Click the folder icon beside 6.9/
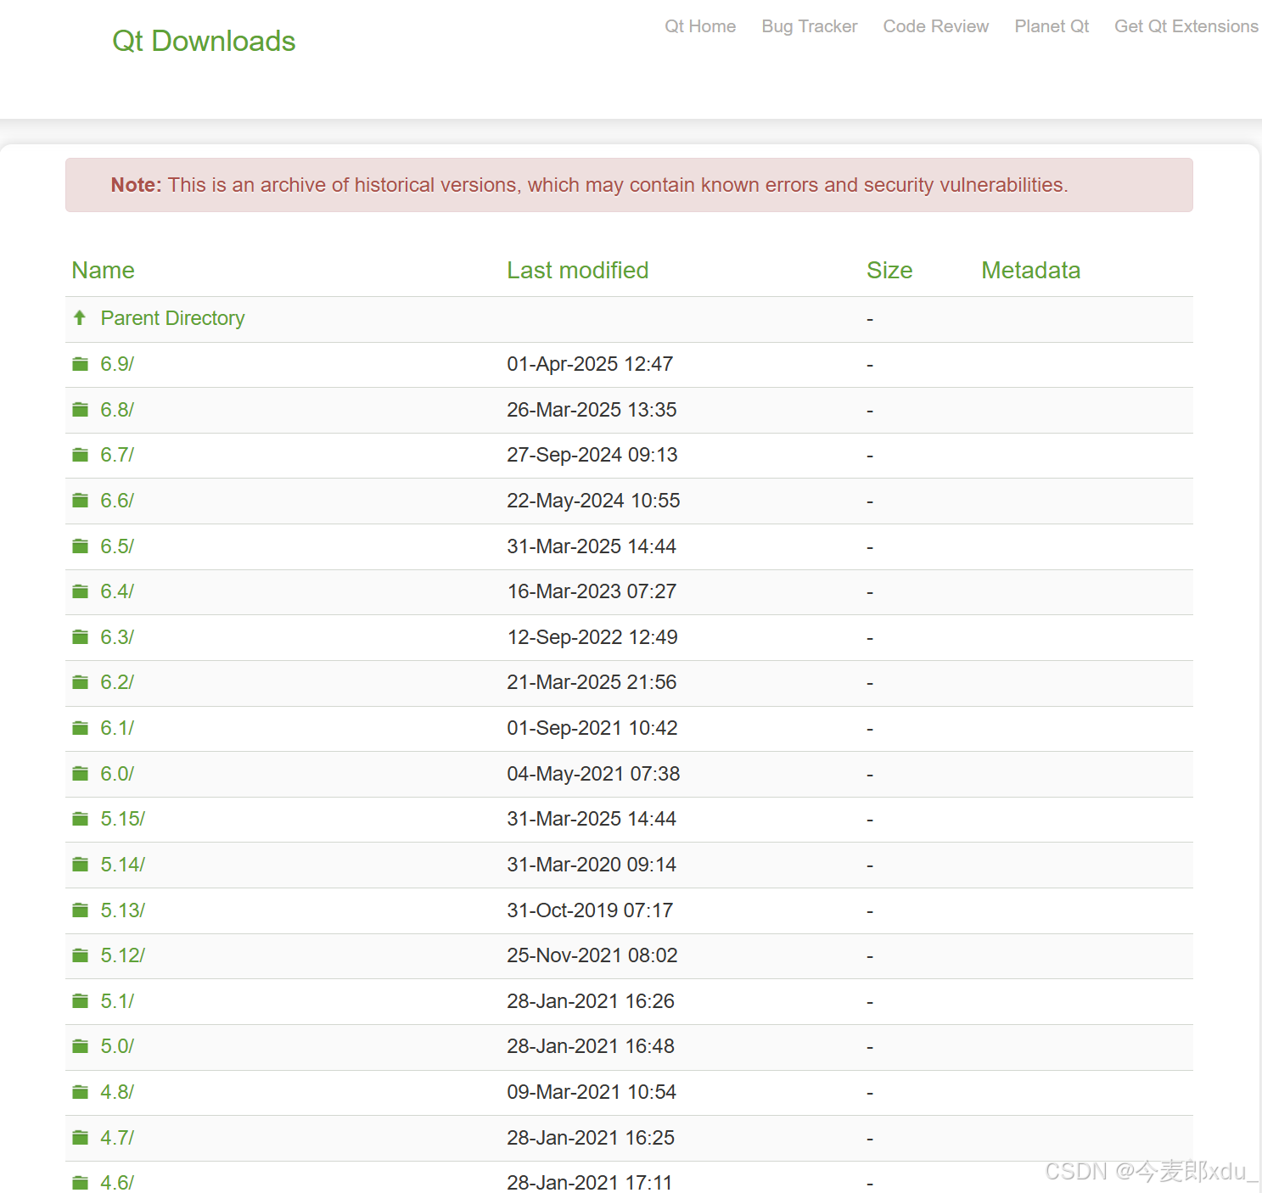1262x1193 pixels. [x=81, y=364]
